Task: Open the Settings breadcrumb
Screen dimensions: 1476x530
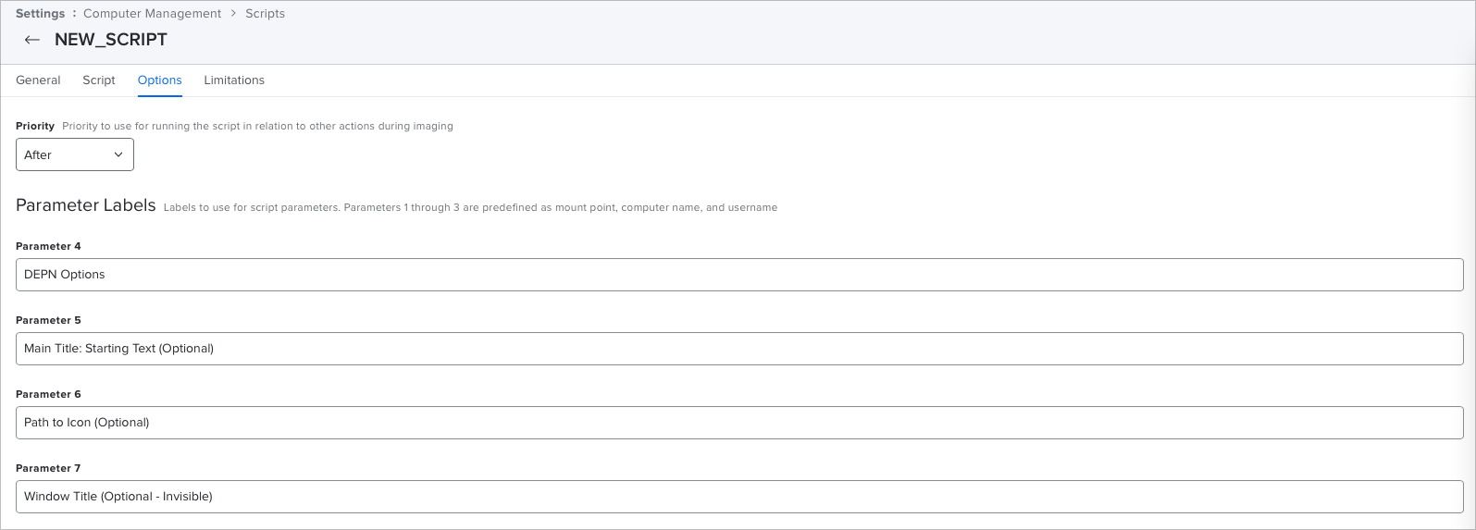Action: tap(40, 14)
